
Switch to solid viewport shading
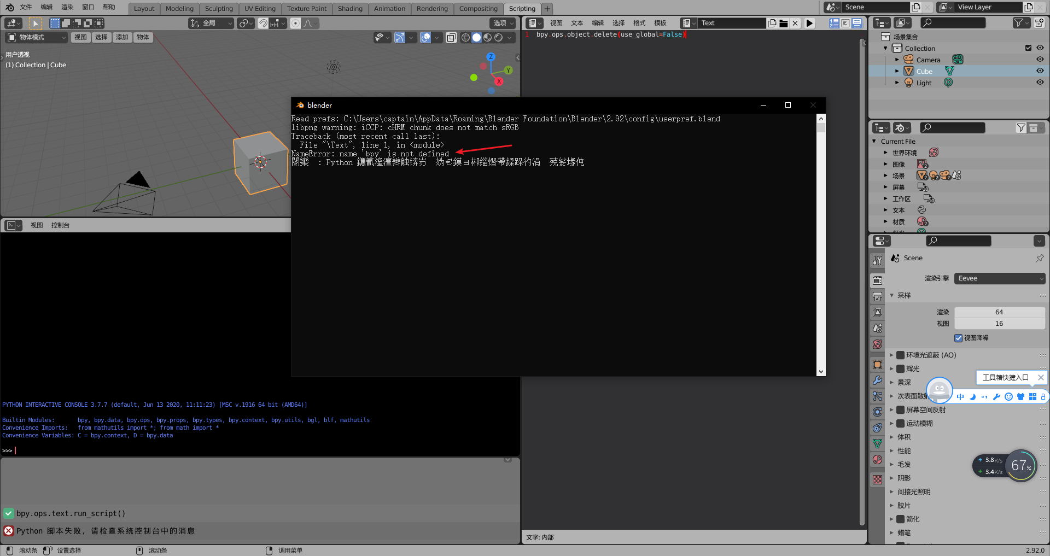[476, 37]
